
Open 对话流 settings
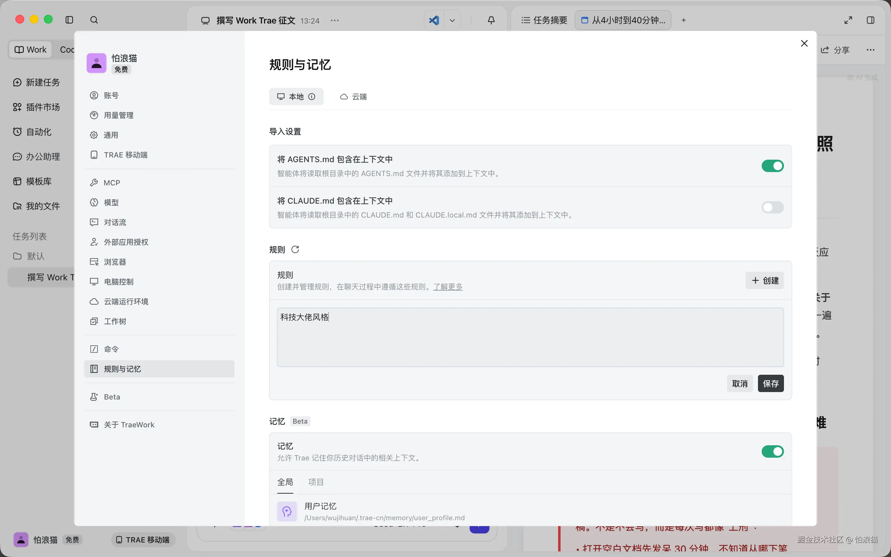[x=159, y=222]
